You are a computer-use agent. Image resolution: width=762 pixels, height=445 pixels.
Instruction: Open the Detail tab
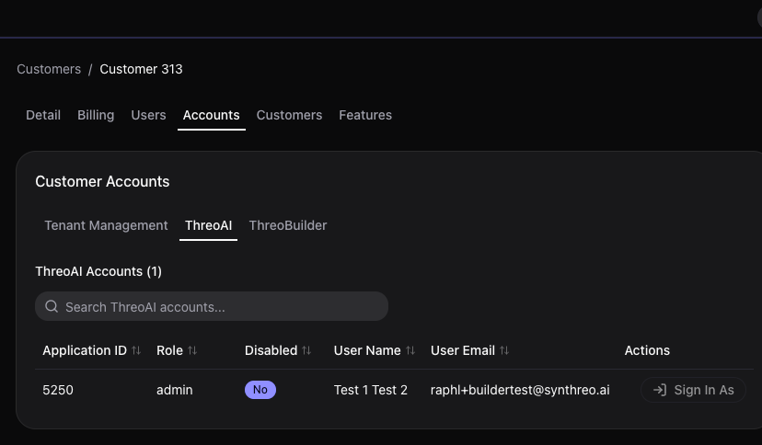(x=43, y=115)
